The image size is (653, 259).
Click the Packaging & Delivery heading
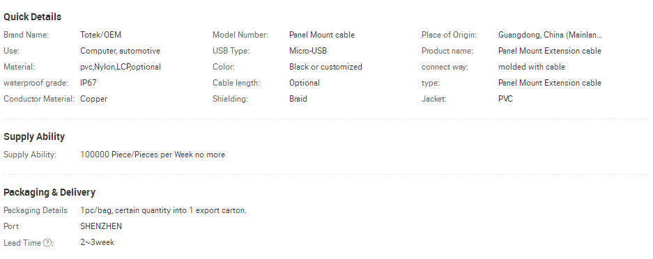pyautogui.click(x=49, y=192)
